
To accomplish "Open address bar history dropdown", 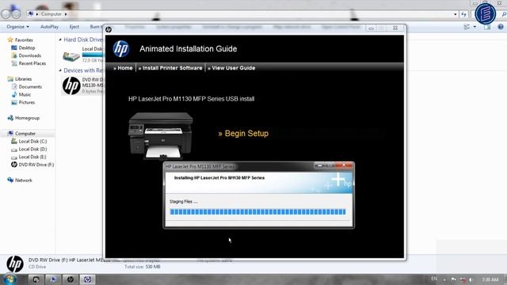I will pyautogui.click(x=456, y=14).
